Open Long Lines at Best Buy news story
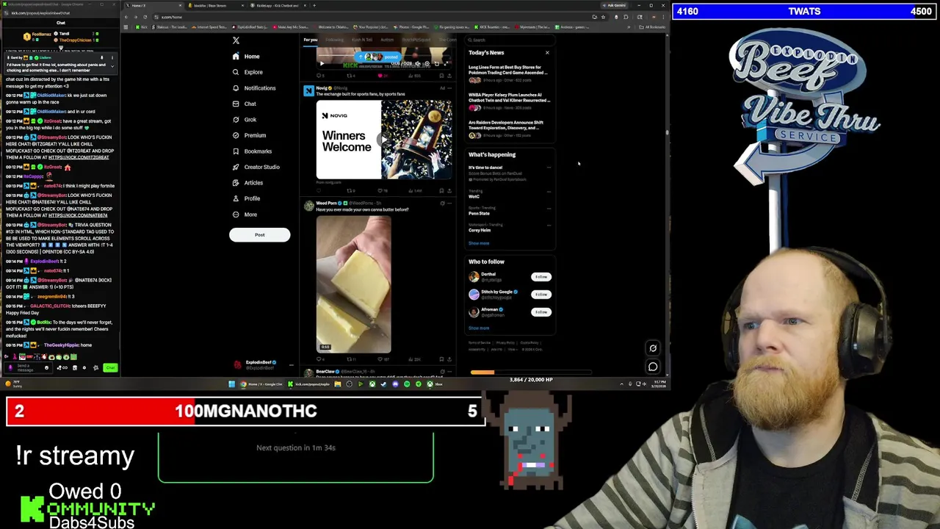 pyautogui.click(x=508, y=73)
